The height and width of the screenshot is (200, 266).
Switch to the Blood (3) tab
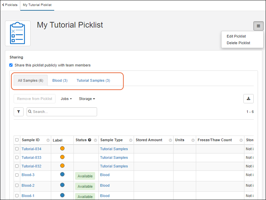point(60,80)
